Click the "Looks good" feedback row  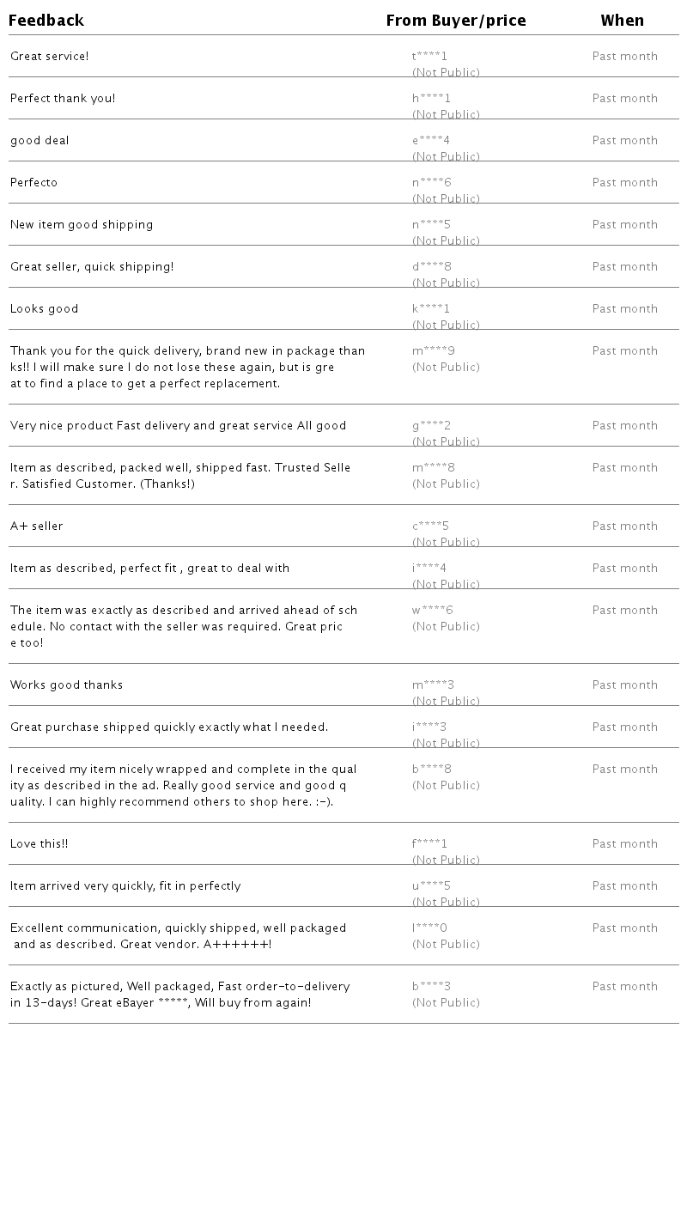[x=45, y=309]
